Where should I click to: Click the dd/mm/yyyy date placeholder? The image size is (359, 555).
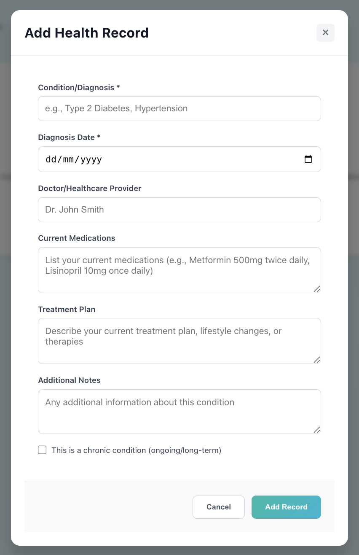point(73,159)
